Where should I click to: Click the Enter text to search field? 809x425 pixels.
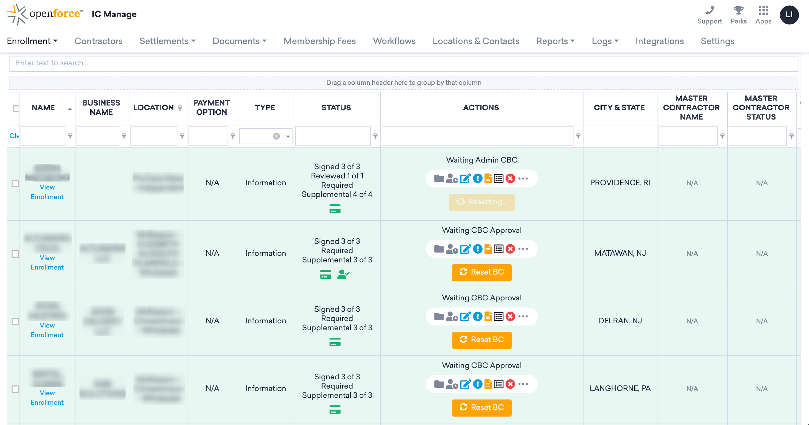tap(404, 63)
